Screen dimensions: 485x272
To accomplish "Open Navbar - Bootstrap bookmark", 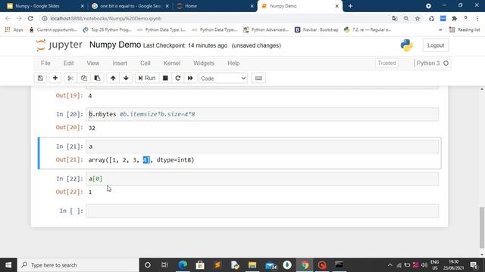I will pos(317,29).
